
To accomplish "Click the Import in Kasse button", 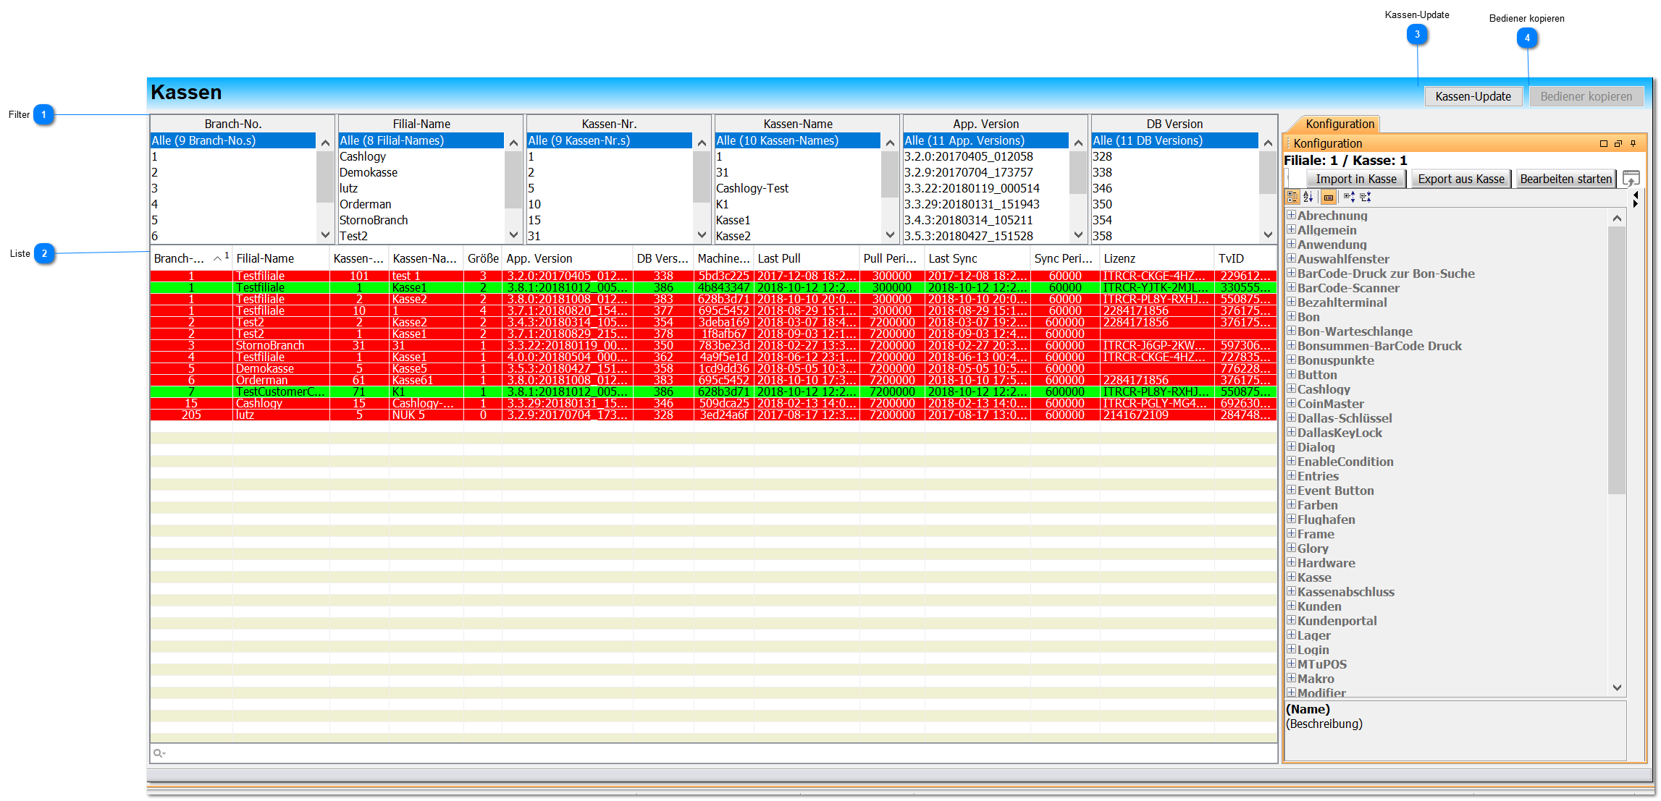I will [1355, 179].
